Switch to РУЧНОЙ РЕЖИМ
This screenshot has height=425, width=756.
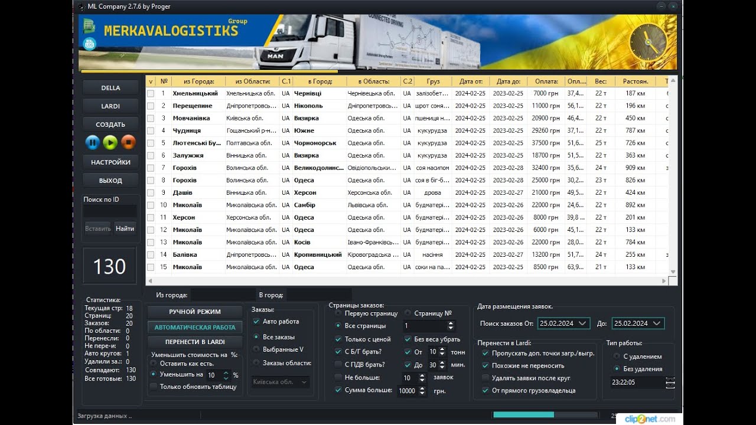[x=195, y=312]
